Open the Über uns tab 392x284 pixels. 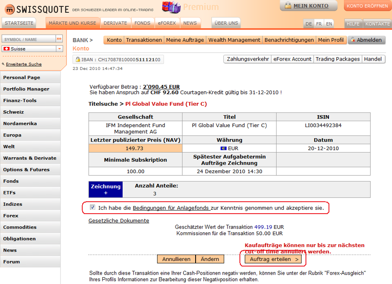(x=226, y=23)
